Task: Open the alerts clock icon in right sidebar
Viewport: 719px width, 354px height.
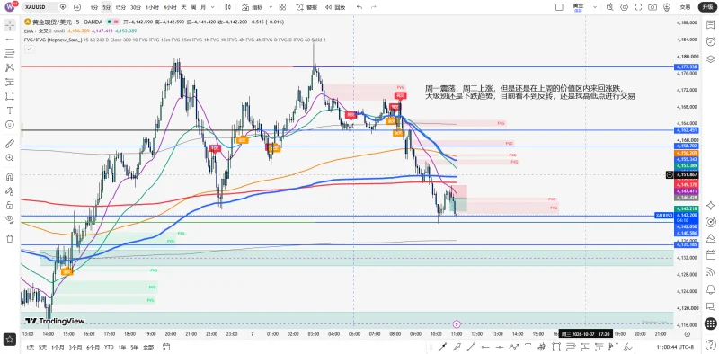Action: pyautogui.click(x=711, y=41)
